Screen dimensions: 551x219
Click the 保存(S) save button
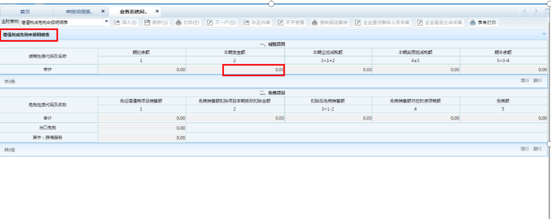pyautogui.click(x=157, y=23)
